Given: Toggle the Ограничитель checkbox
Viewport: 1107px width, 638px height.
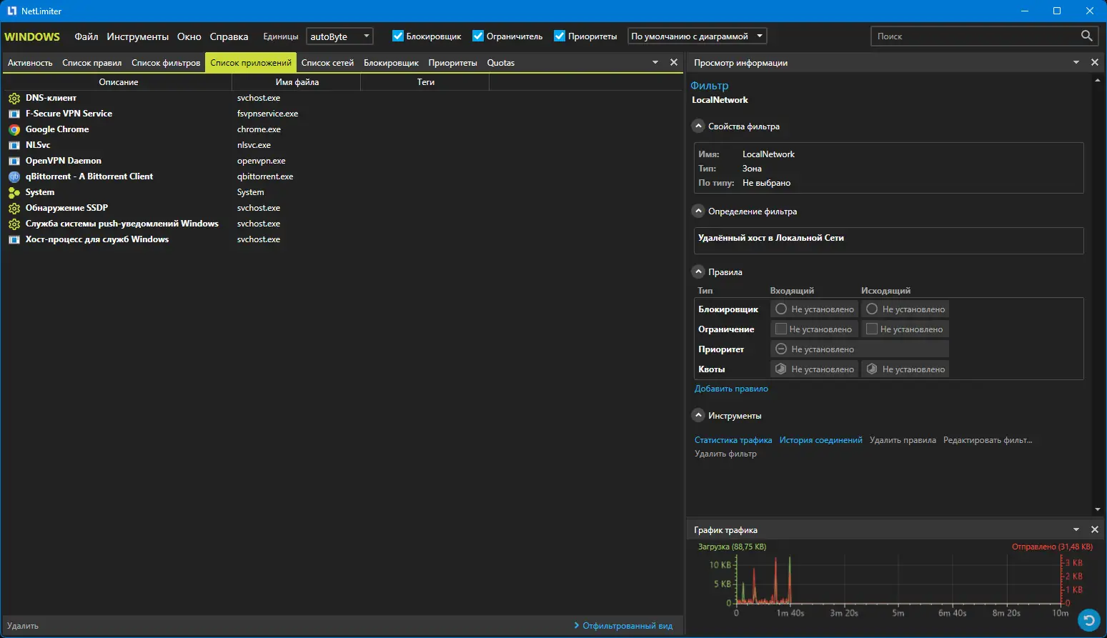Looking at the screenshot, I should (478, 36).
